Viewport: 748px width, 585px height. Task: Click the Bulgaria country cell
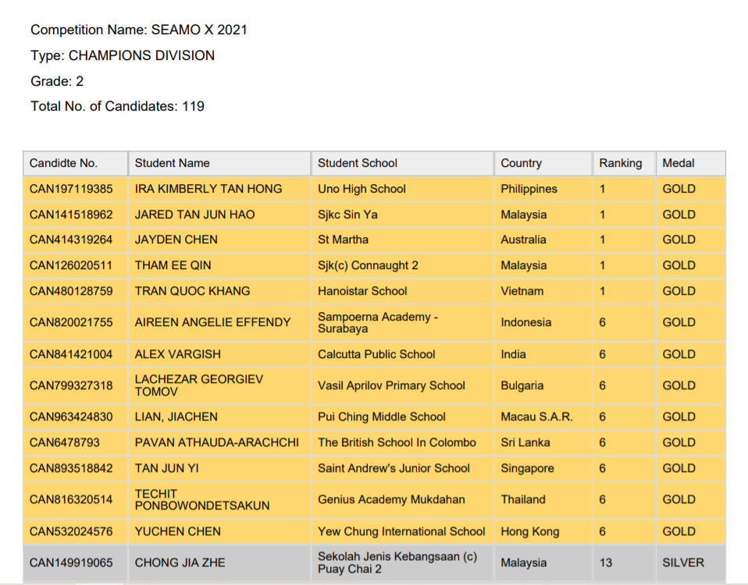point(523,385)
